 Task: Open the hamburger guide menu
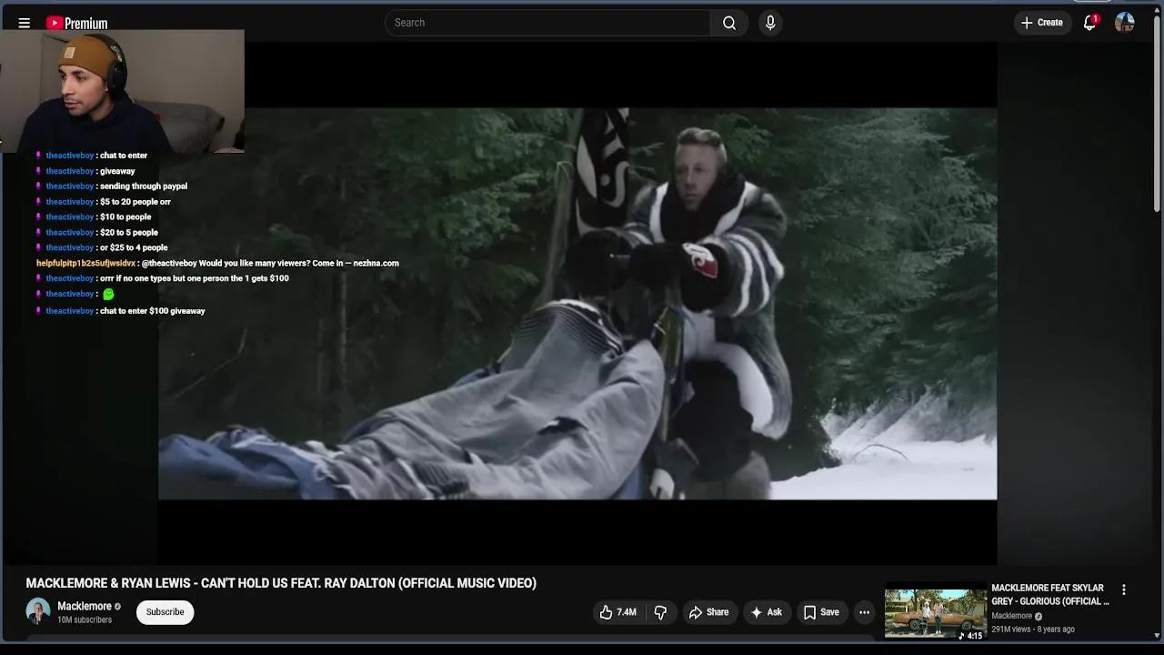25,23
